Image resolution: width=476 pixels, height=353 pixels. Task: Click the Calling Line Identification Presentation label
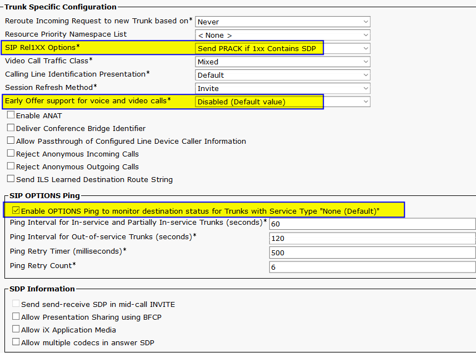point(77,74)
